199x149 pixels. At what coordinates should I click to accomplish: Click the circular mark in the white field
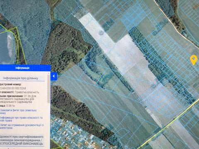click(x=101, y=33)
